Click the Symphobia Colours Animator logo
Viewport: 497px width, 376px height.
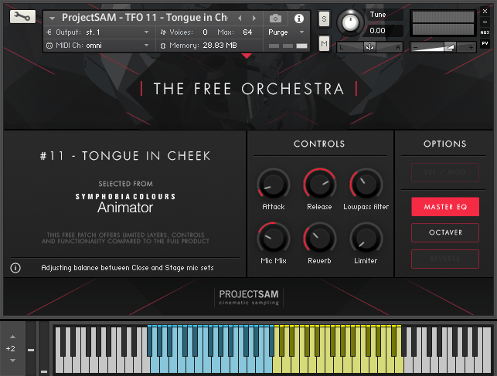(x=125, y=204)
